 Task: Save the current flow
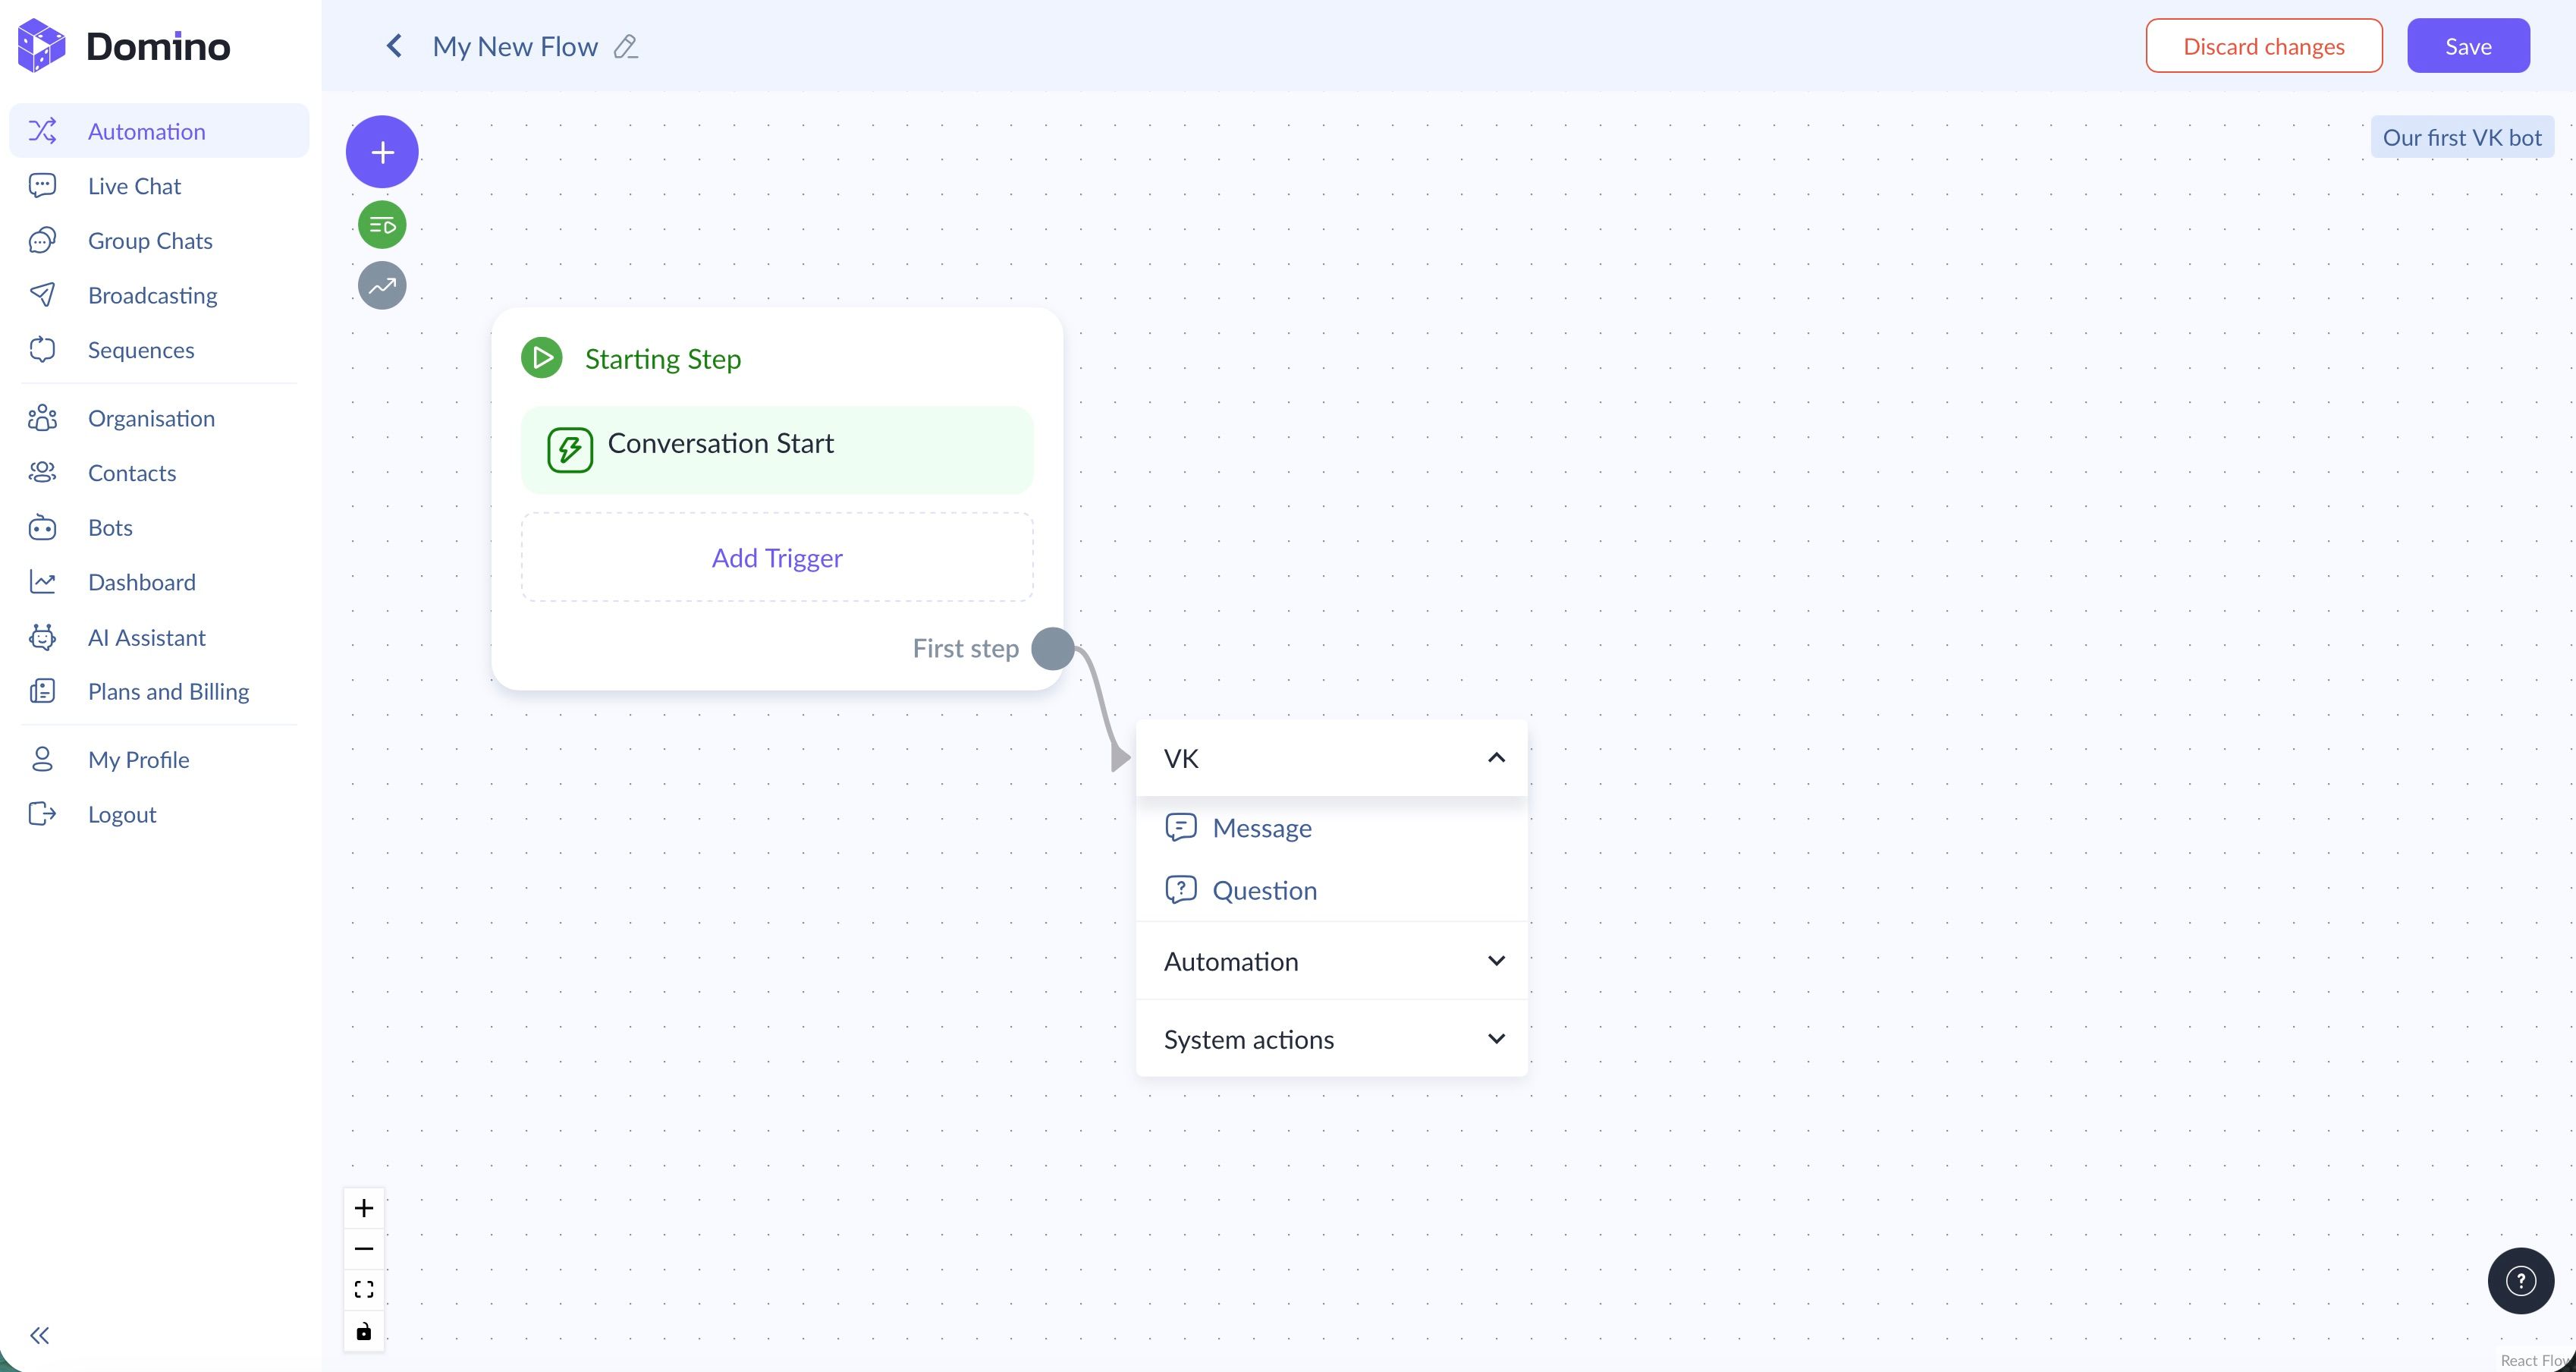2467,45
